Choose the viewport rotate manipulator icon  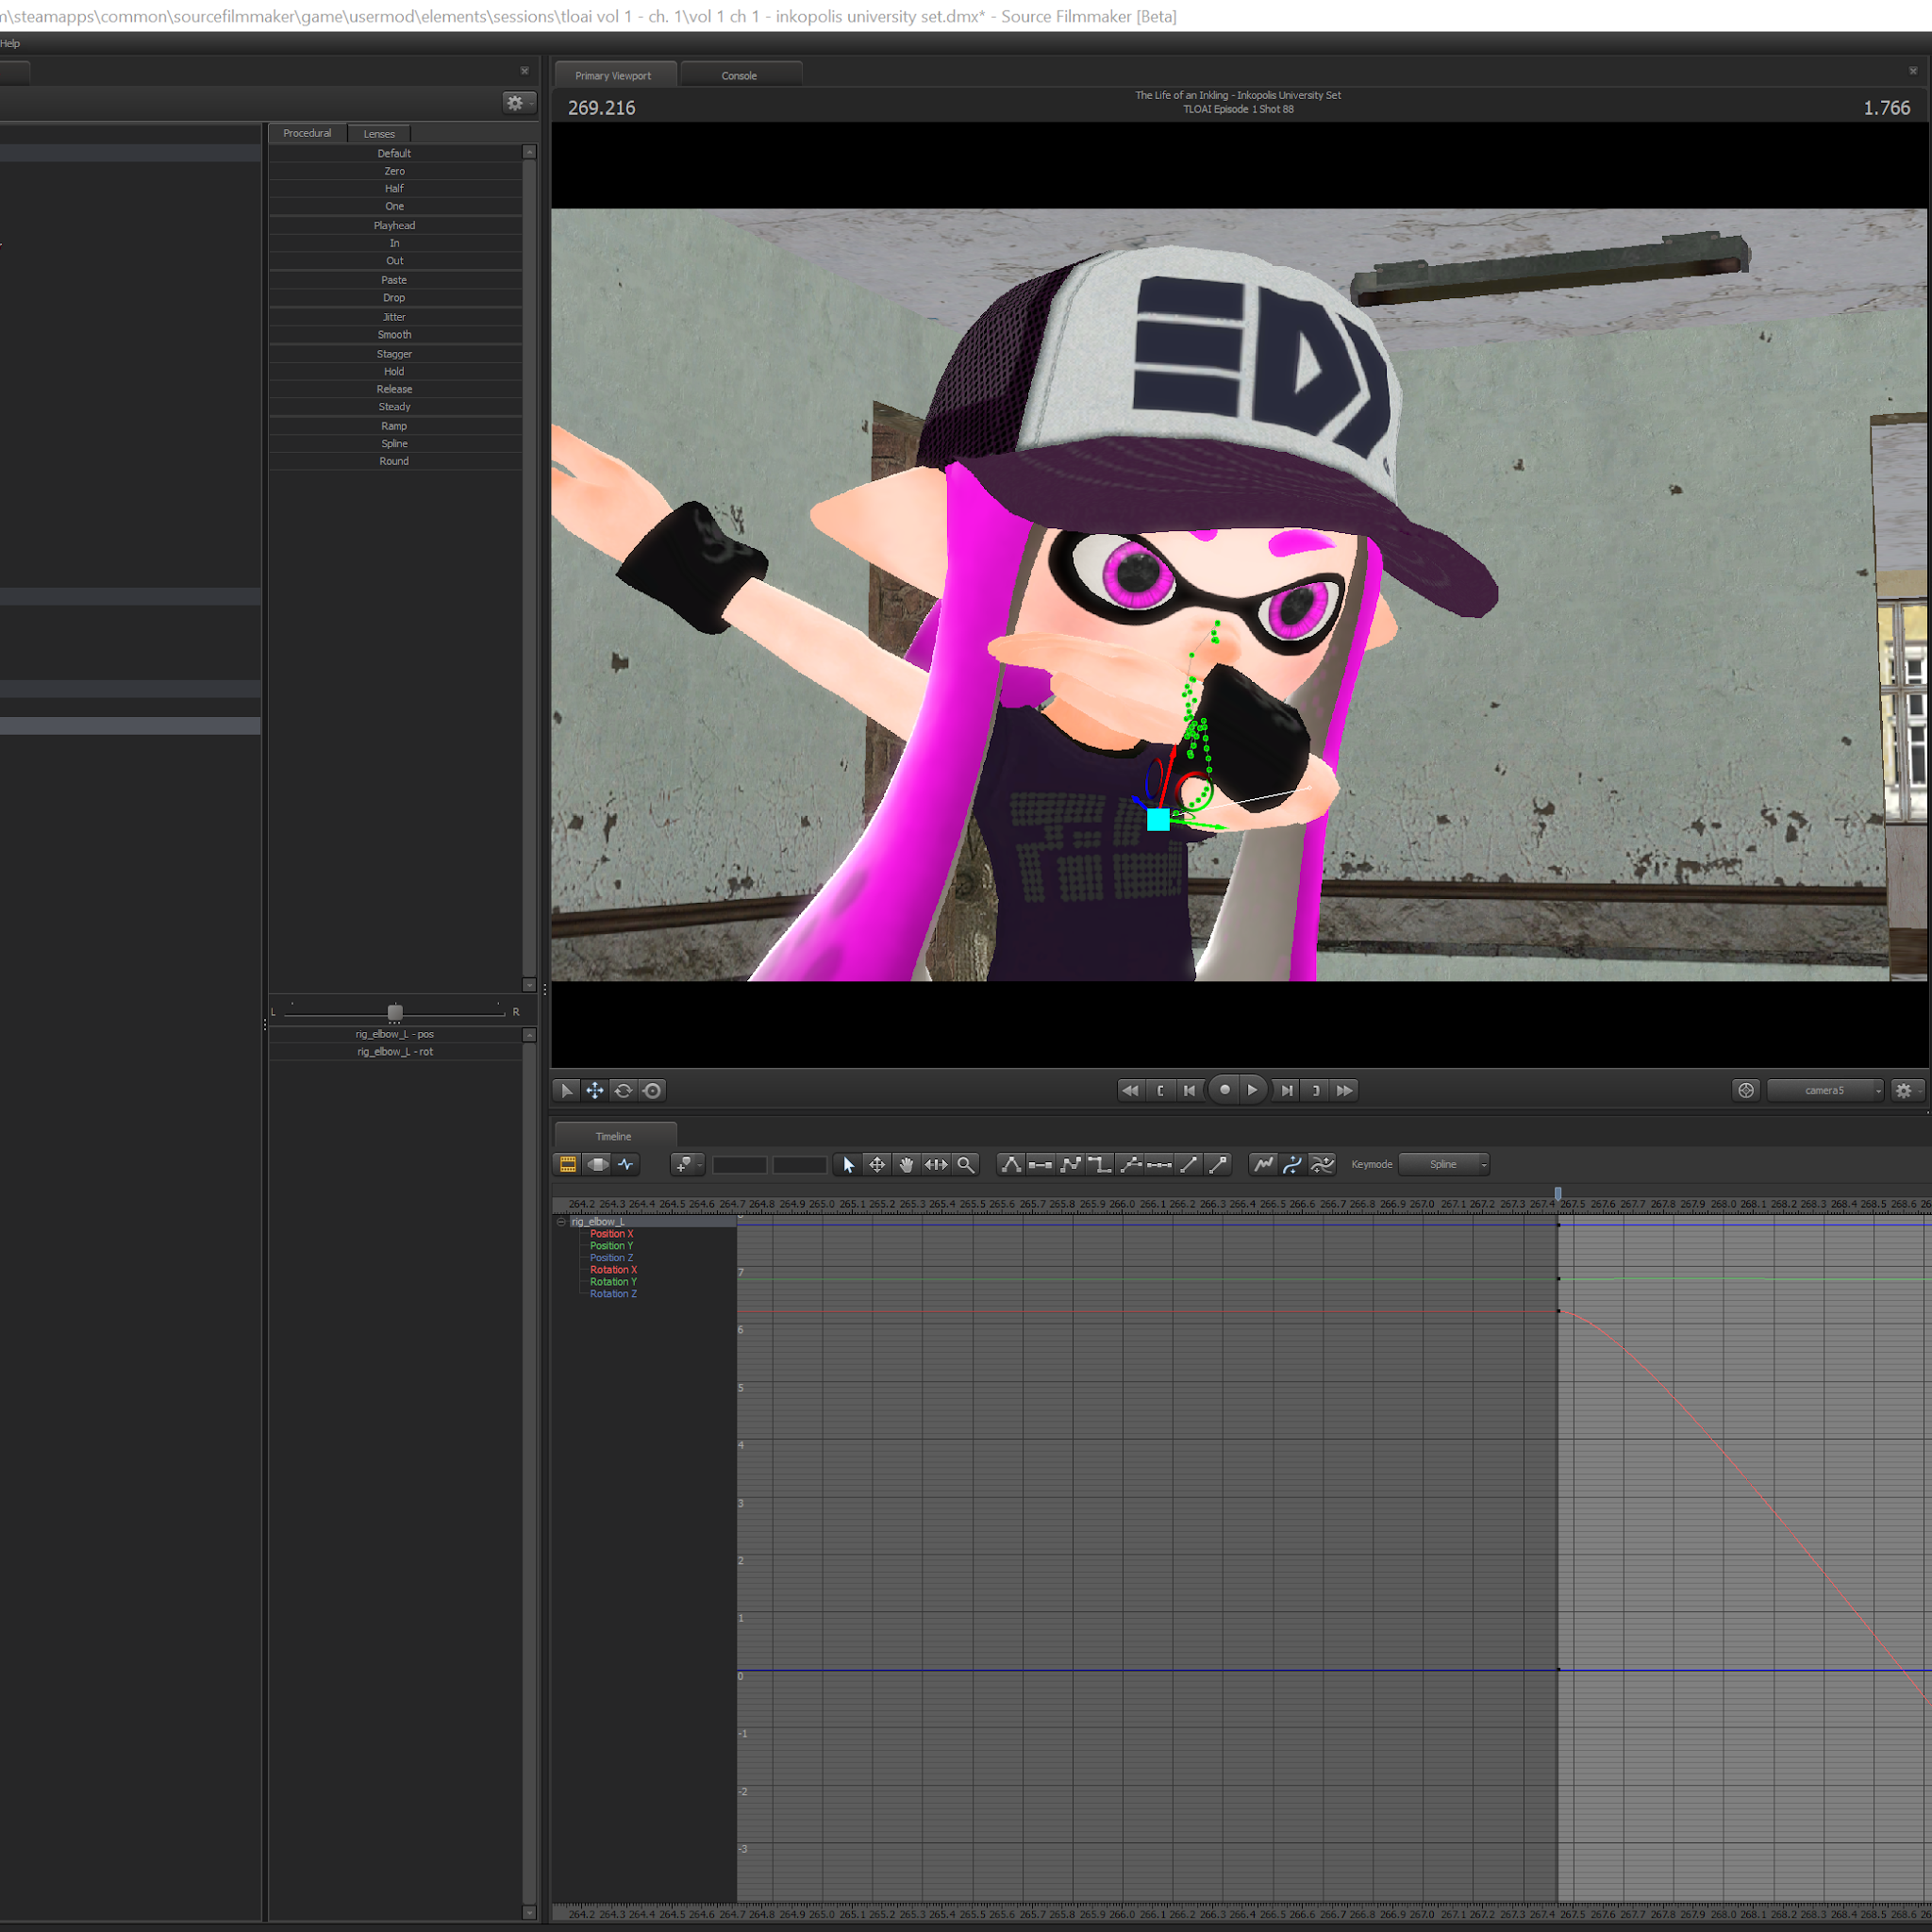(x=623, y=1090)
